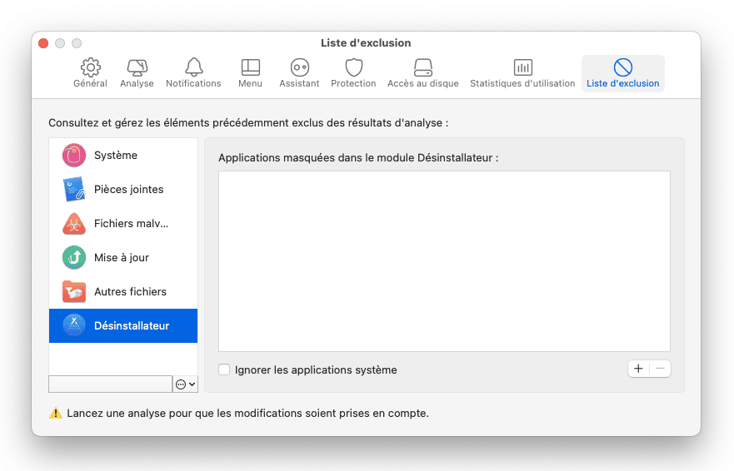Enable Ignorer les applications système checkbox
The image size is (734, 471).
pos(224,370)
